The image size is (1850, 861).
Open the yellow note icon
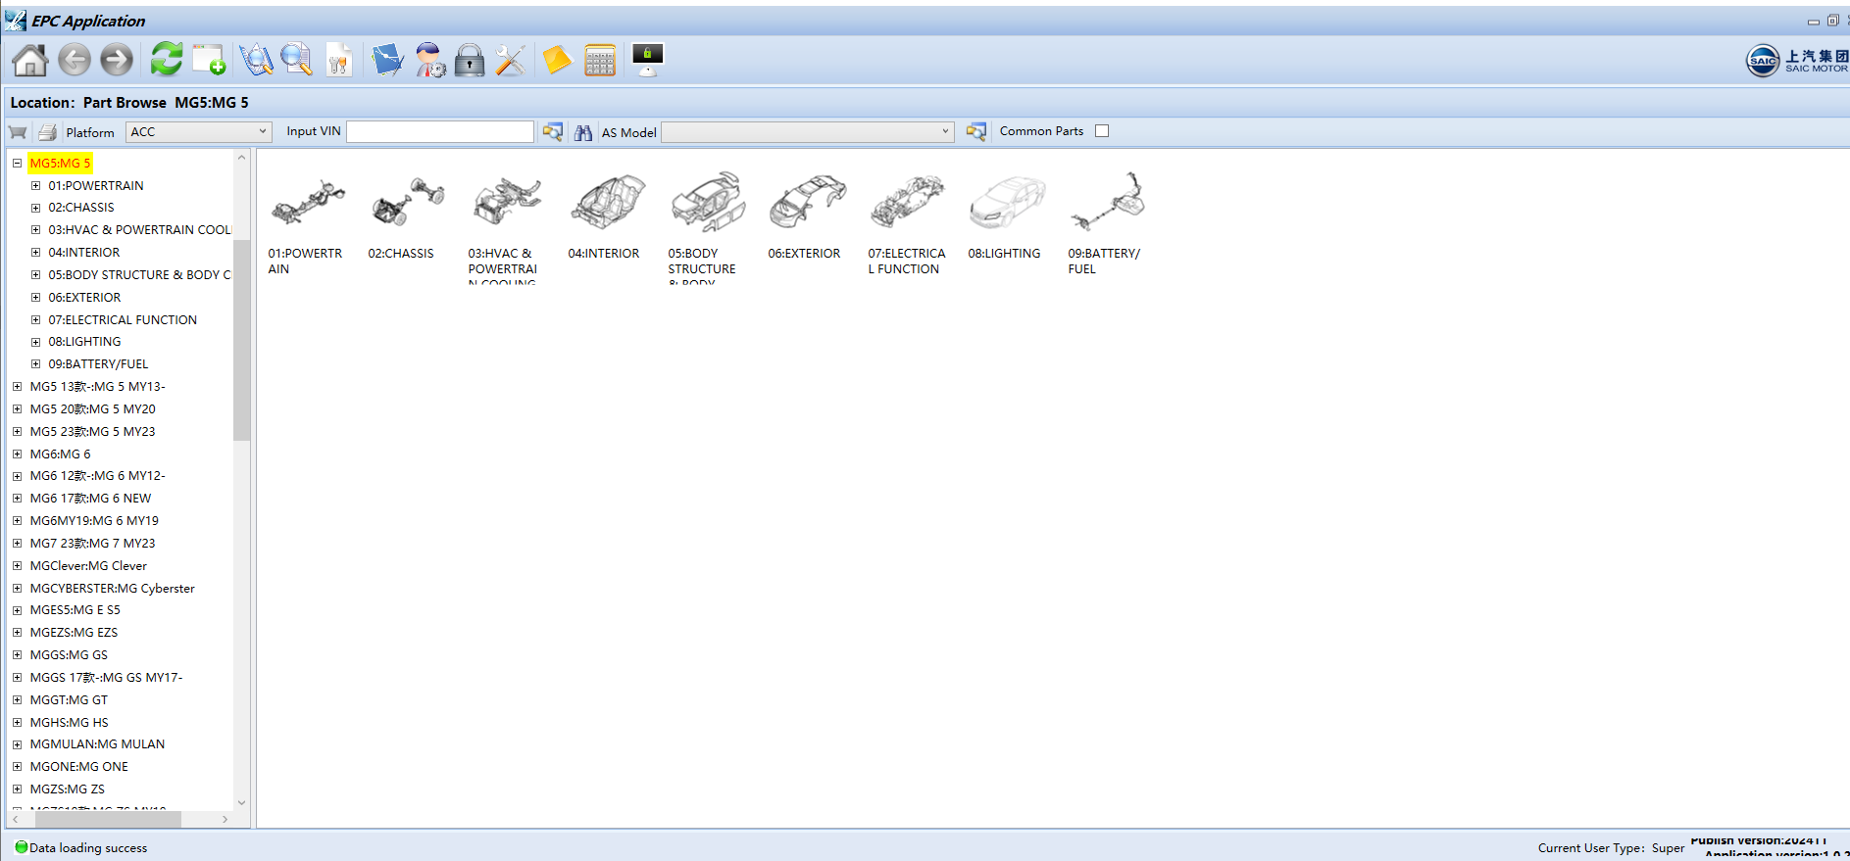(557, 61)
